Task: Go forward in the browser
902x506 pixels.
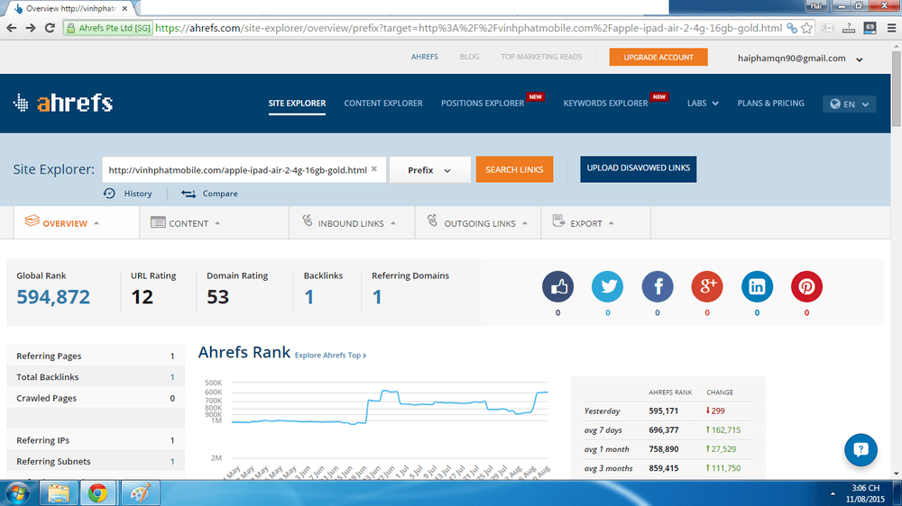Action: (31, 28)
